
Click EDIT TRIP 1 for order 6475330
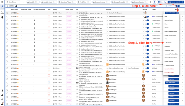point(173,79)
